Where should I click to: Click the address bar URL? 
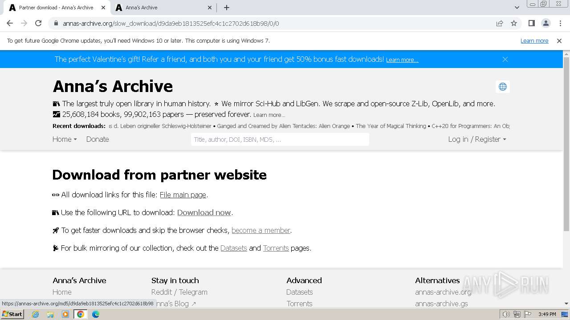pos(171,24)
